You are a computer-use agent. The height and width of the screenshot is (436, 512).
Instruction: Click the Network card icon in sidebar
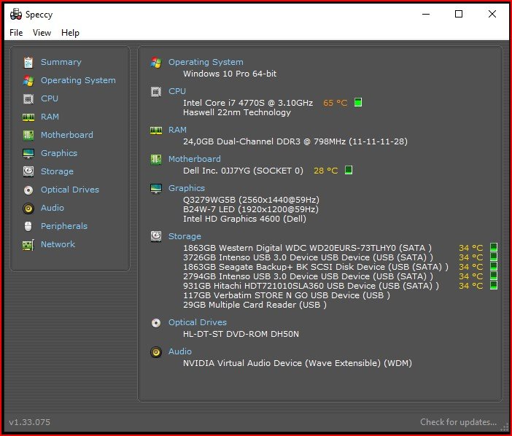coord(28,245)
